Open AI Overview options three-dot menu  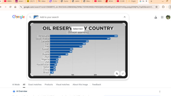click(160, 91)
